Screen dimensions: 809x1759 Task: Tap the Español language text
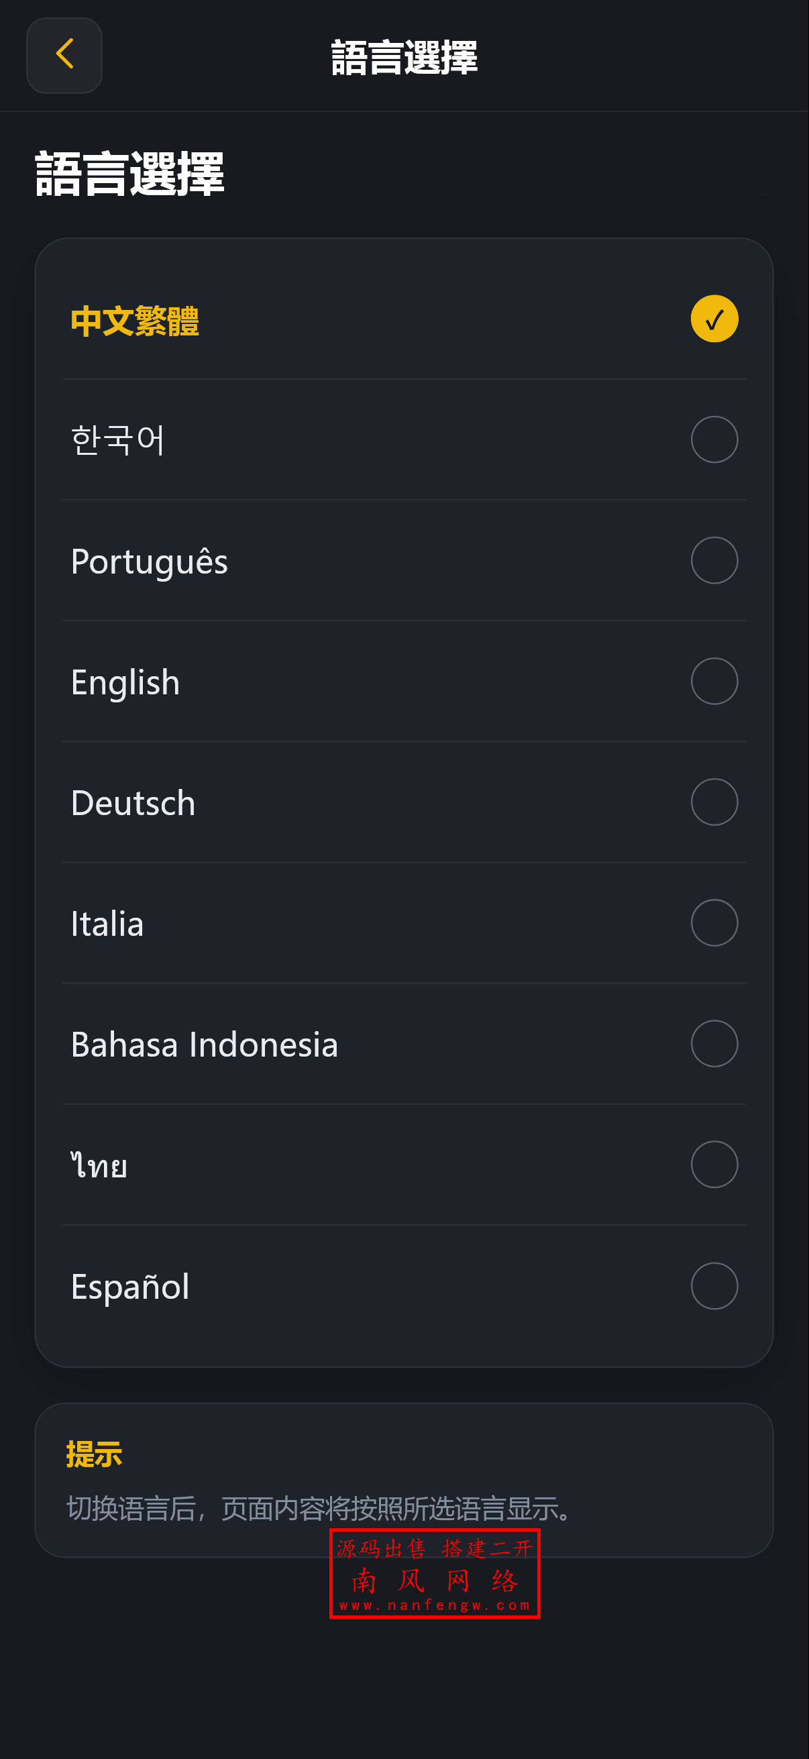click(x=129, y=1287)
